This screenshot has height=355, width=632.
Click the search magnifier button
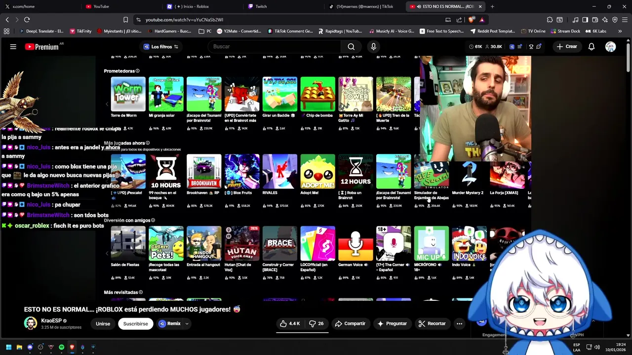coord(351,47)
